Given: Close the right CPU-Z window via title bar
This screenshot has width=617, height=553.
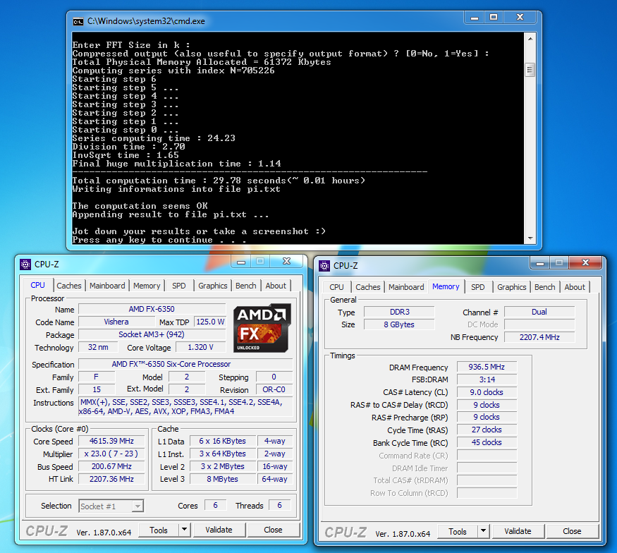Looking at the screenshot, I should pos(585,263).
